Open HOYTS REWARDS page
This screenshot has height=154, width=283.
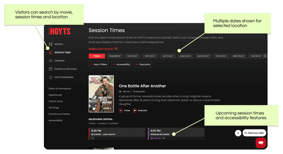click(x=64, y=77)
